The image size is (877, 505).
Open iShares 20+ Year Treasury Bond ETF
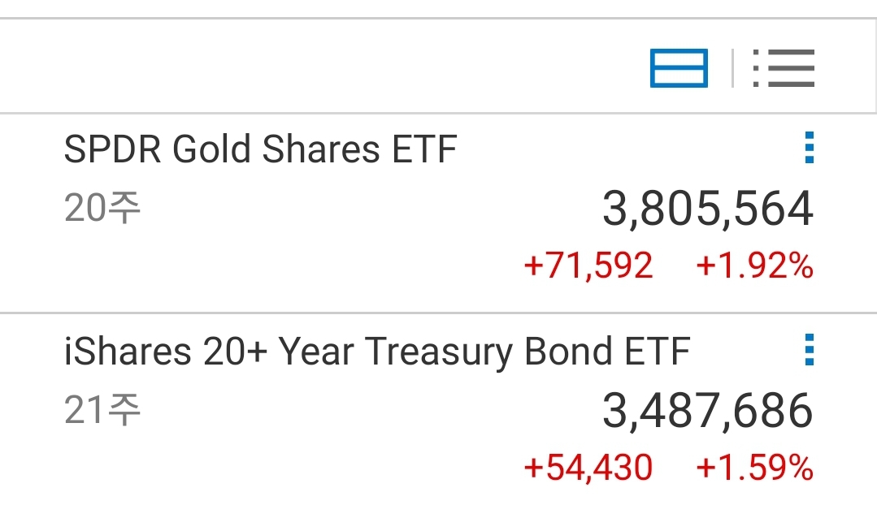tap(377, 352)
